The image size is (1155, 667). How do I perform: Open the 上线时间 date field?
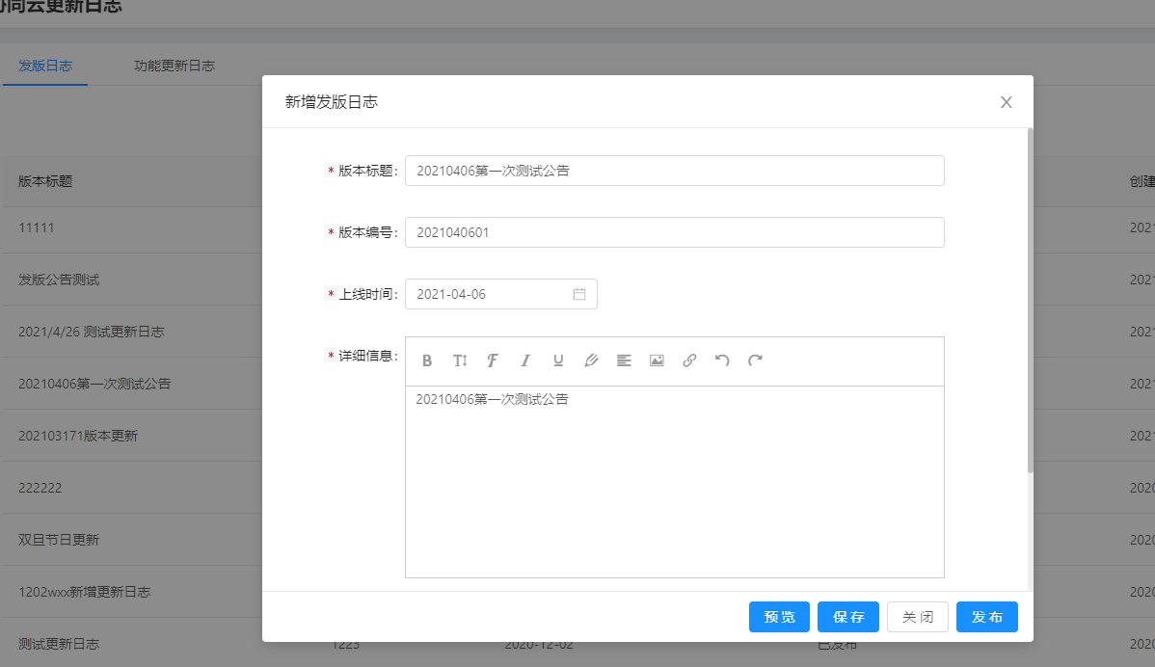(x=501, y=294)
